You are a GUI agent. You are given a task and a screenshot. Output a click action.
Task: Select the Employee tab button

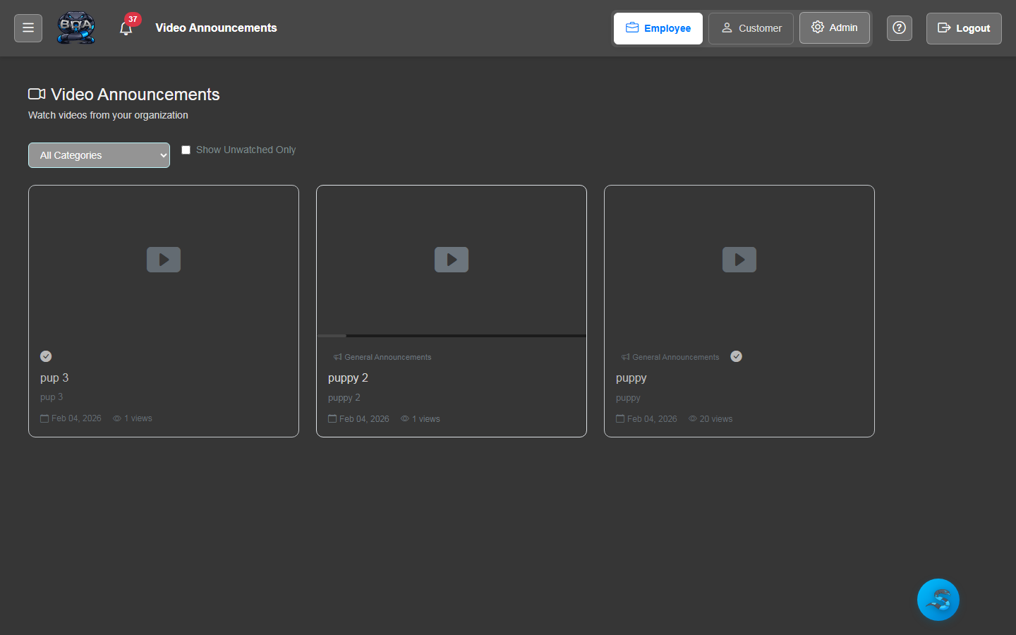pyautogui.click(x=658, y=28)
